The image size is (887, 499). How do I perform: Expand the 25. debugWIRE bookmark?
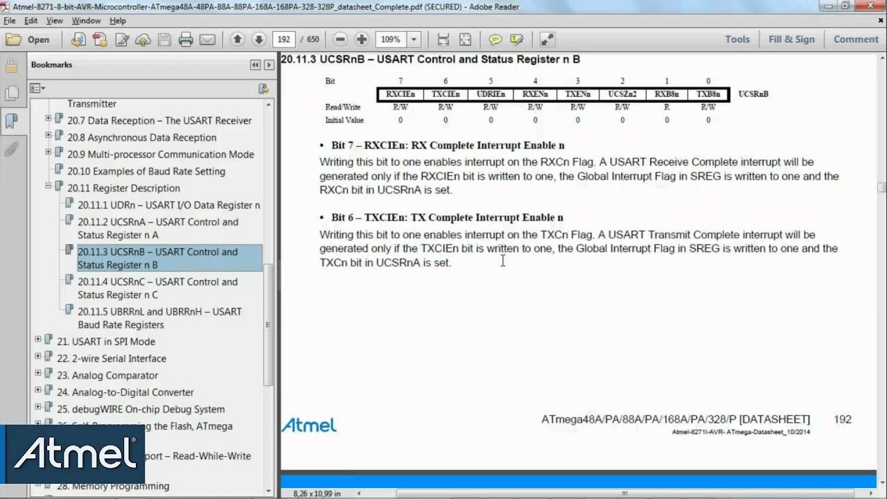point(38,407)
